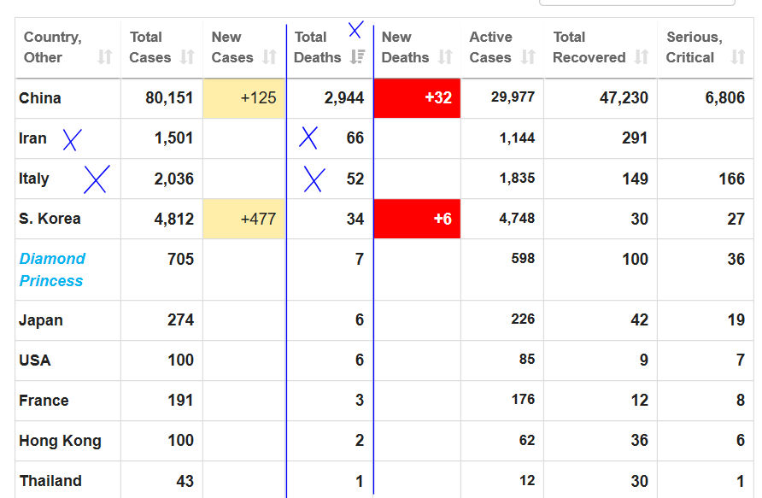Click the China country name cell
The width and height of the screenshot is (762, 498).
point(40,98)
